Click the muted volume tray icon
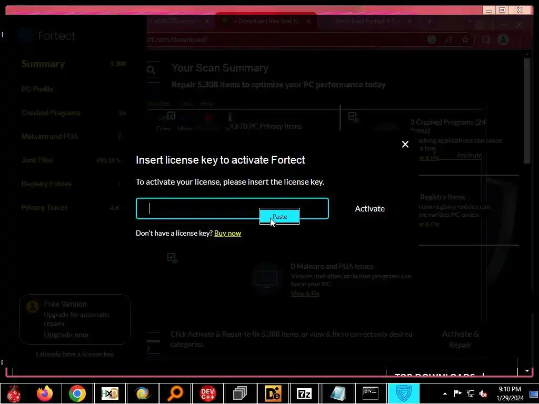 (483, 393)
